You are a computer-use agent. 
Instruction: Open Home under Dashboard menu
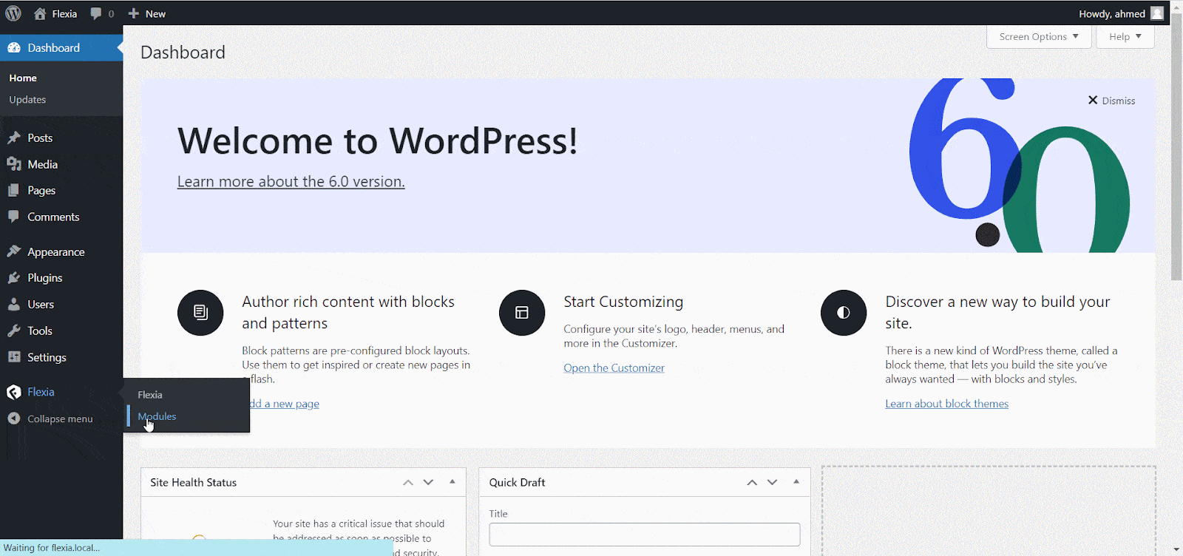pos(23,78)
